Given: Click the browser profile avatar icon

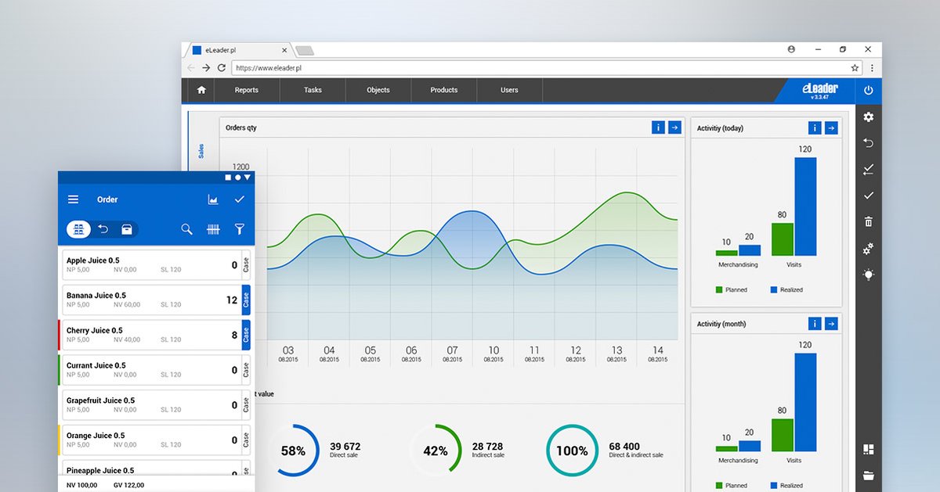Looking at the screenshot, I should coord(791,48).
